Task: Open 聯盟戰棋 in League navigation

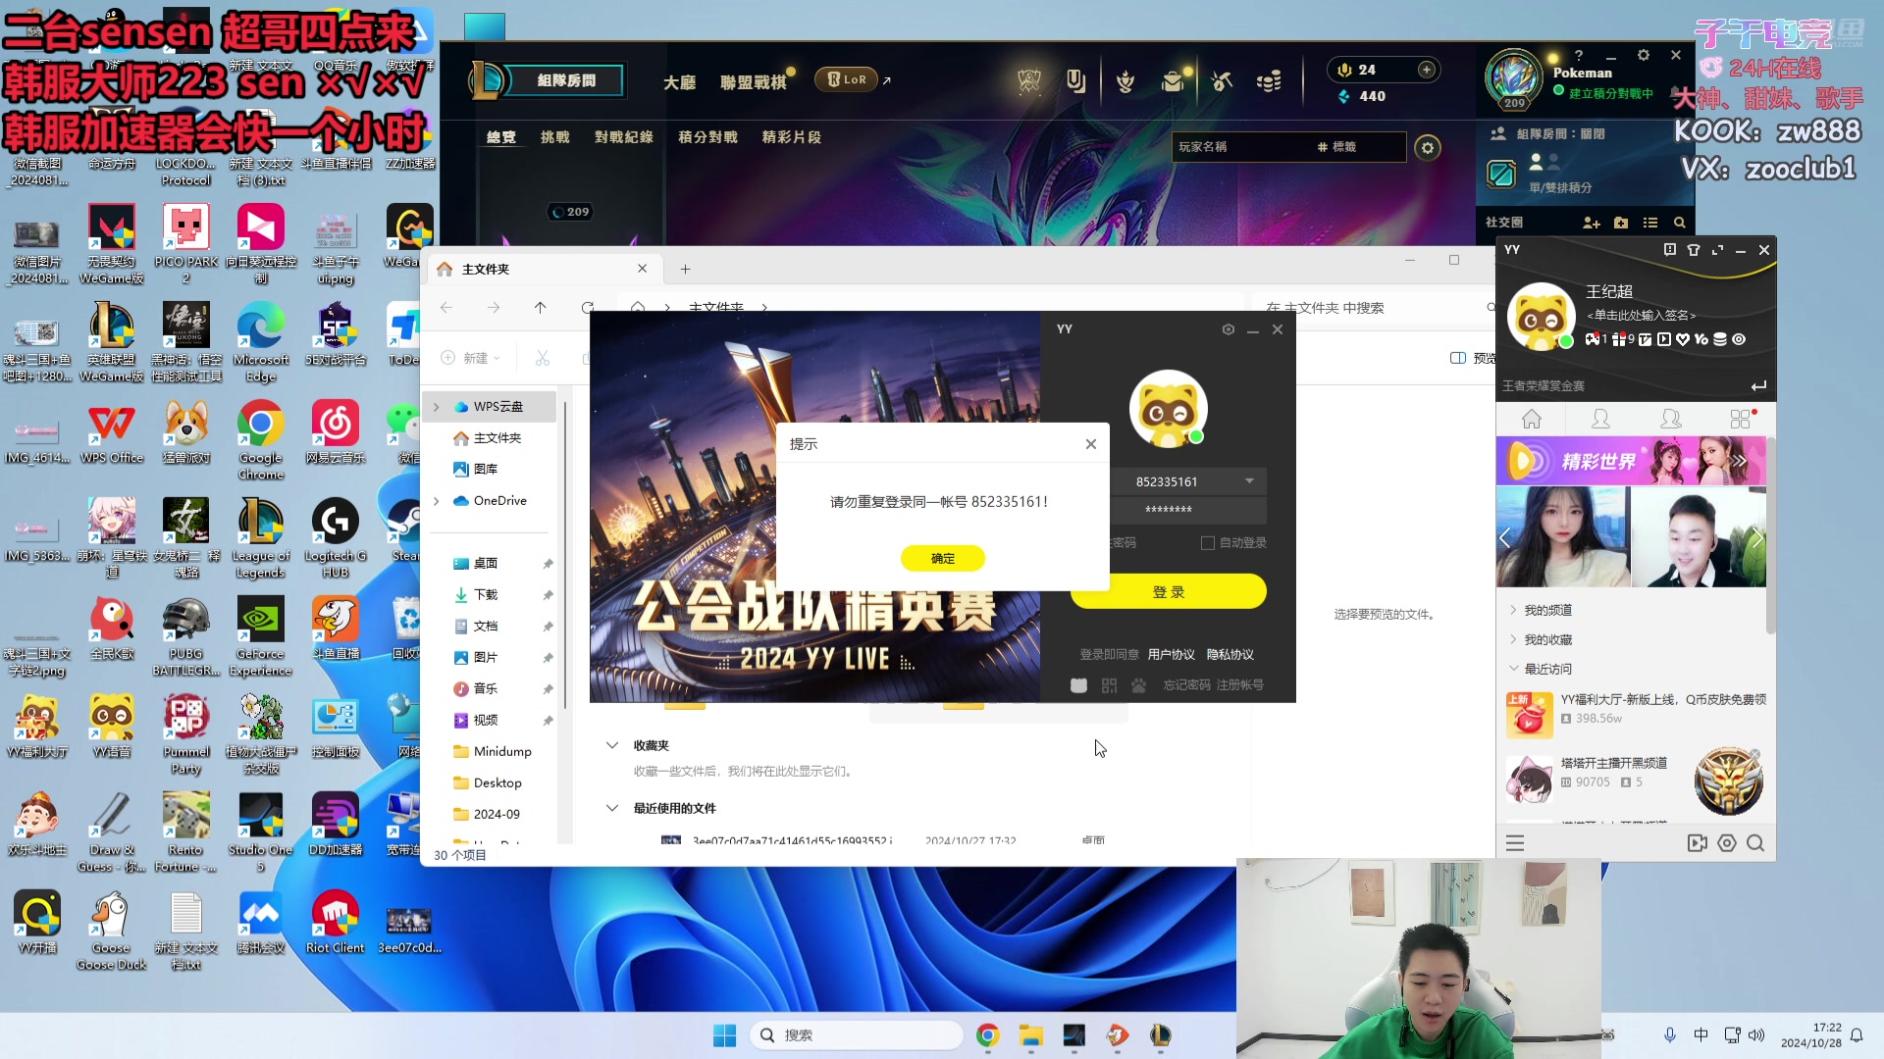Action: [754, 82]
